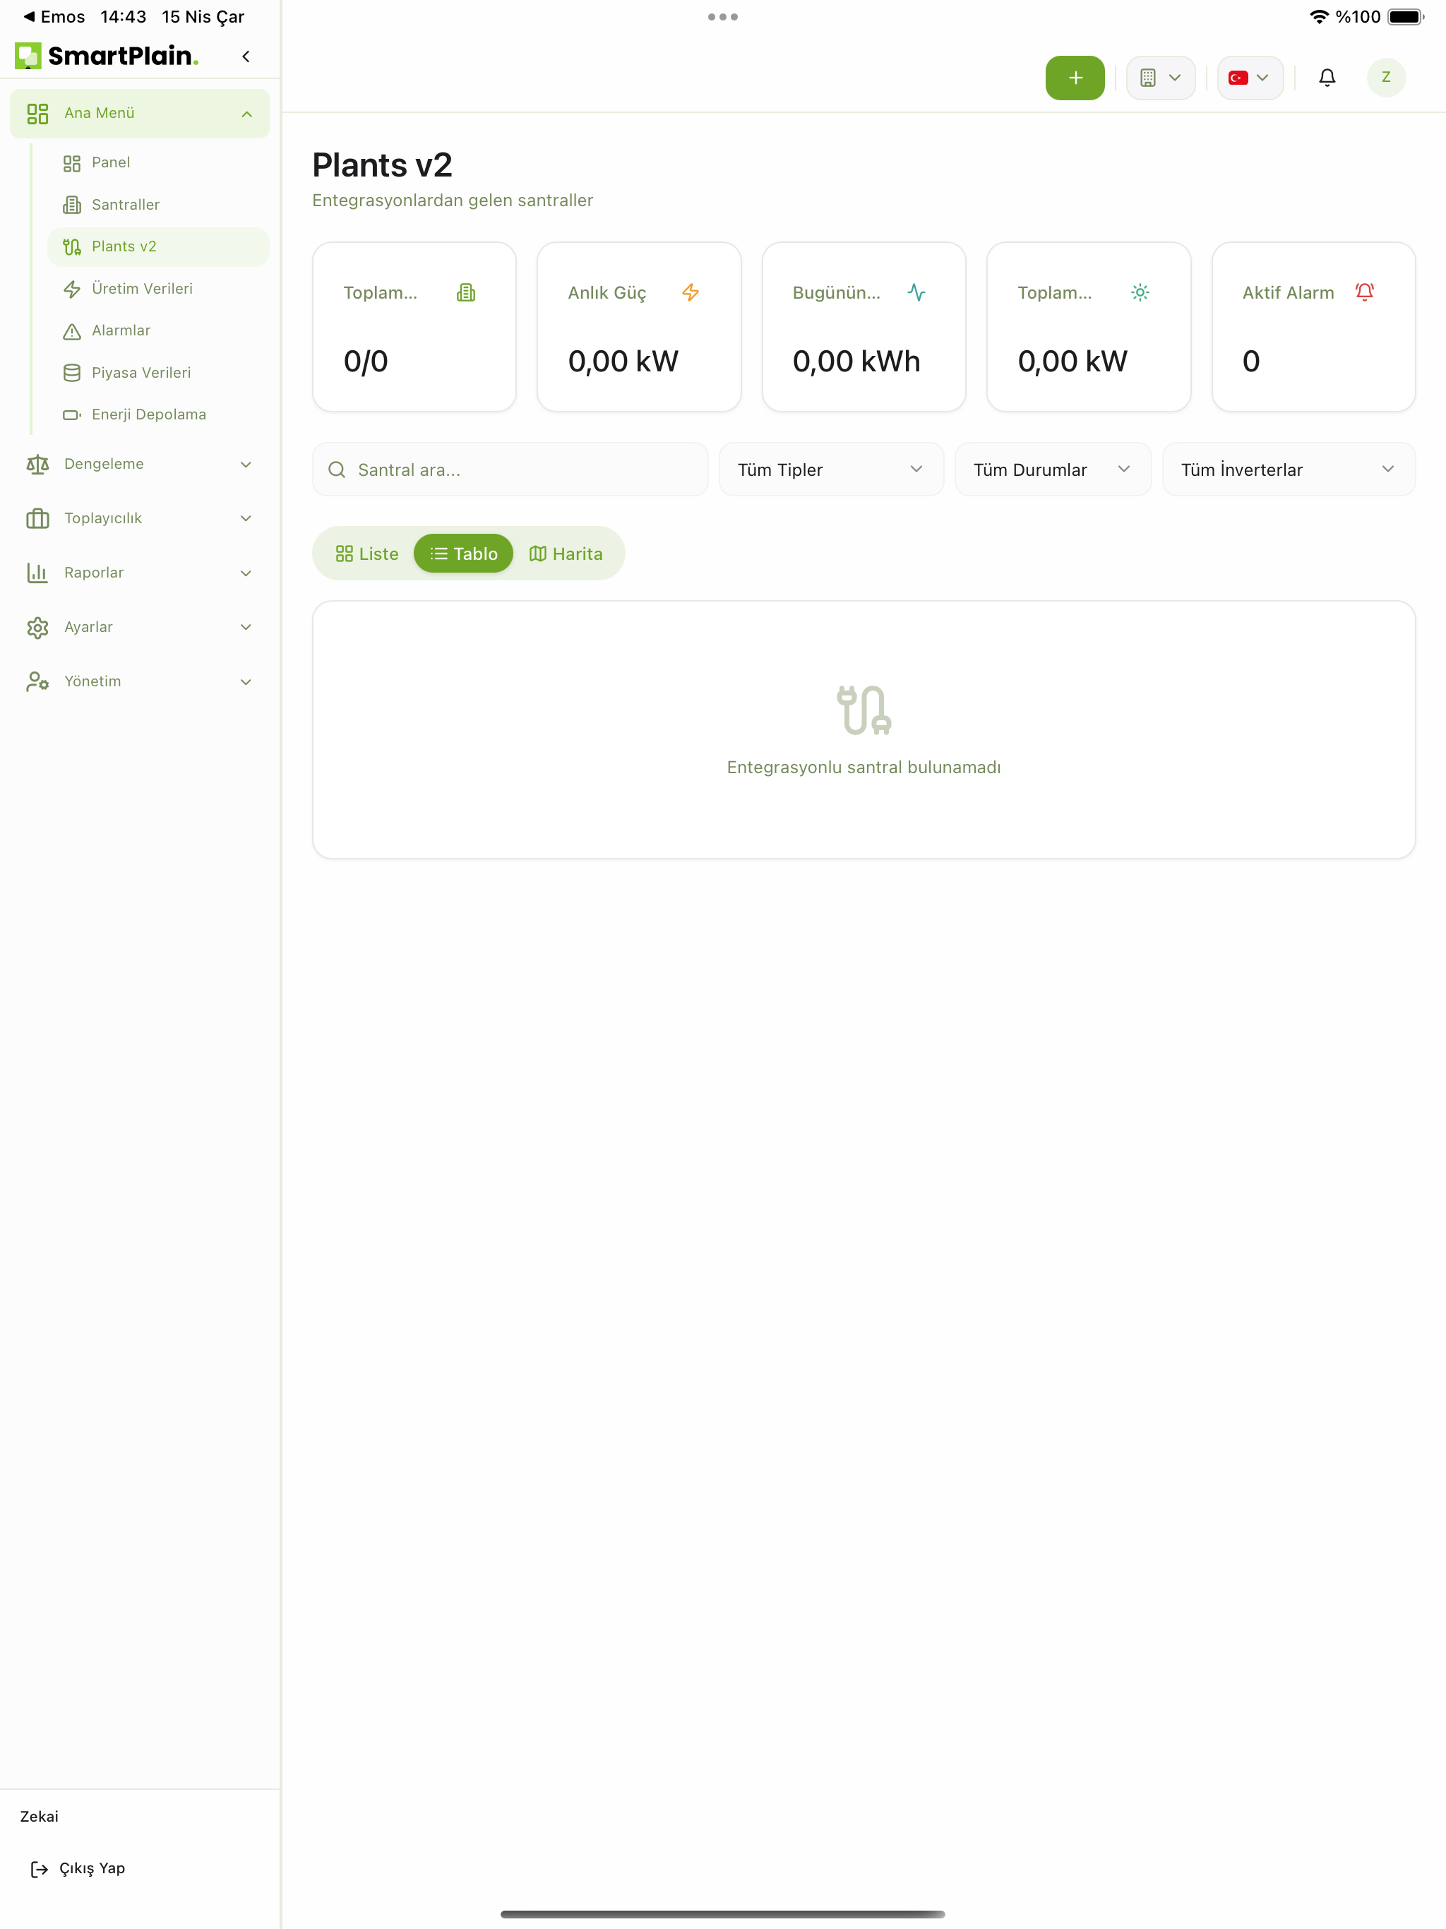Tap the battery indicator in status bar
Screen dimensions: 1446x1929
click(x=1405, y=16)
